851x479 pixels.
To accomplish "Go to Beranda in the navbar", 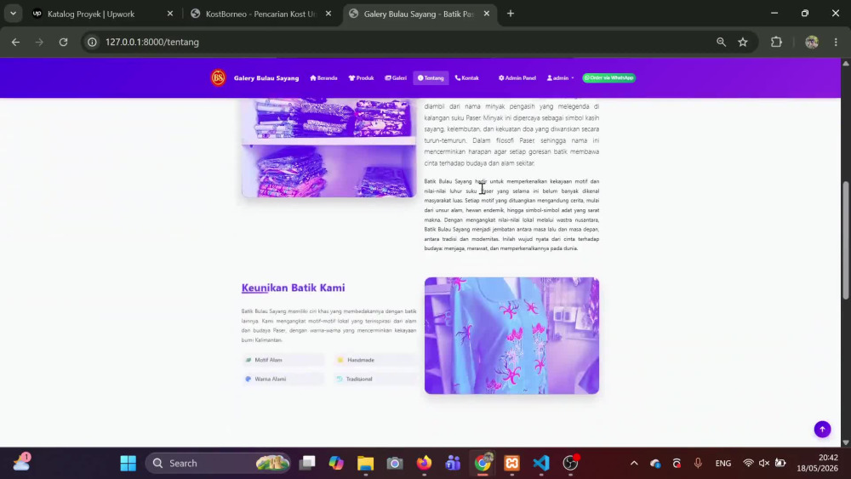I will (x=324, y=78).
